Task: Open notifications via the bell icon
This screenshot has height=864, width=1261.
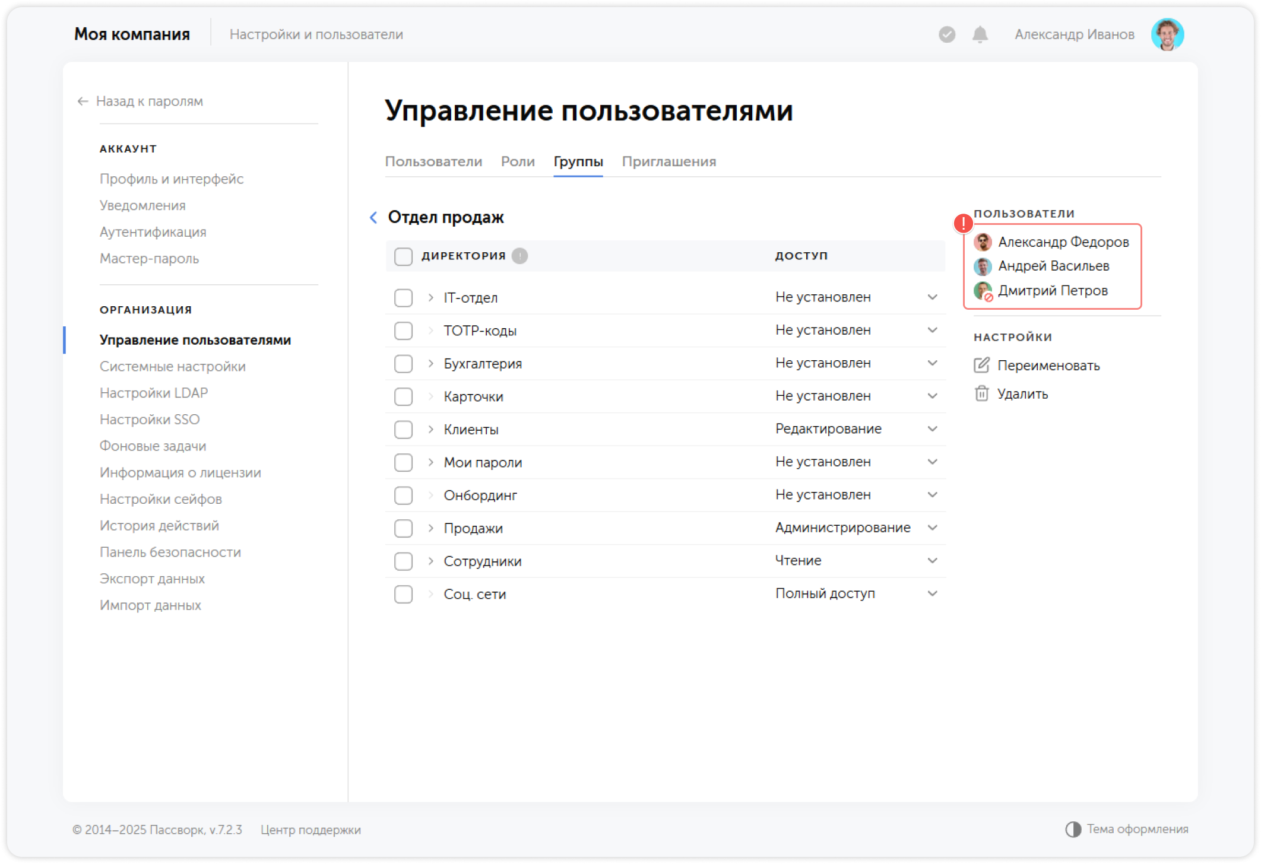Action: tap(980, 34)
